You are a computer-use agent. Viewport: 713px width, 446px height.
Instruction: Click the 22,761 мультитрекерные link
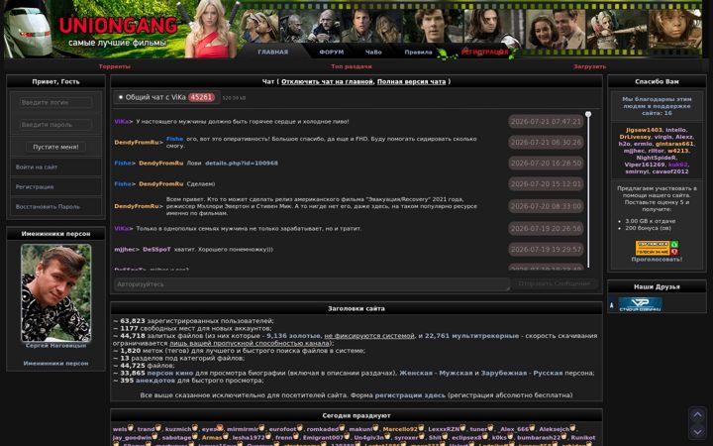[x=471, y=335]
